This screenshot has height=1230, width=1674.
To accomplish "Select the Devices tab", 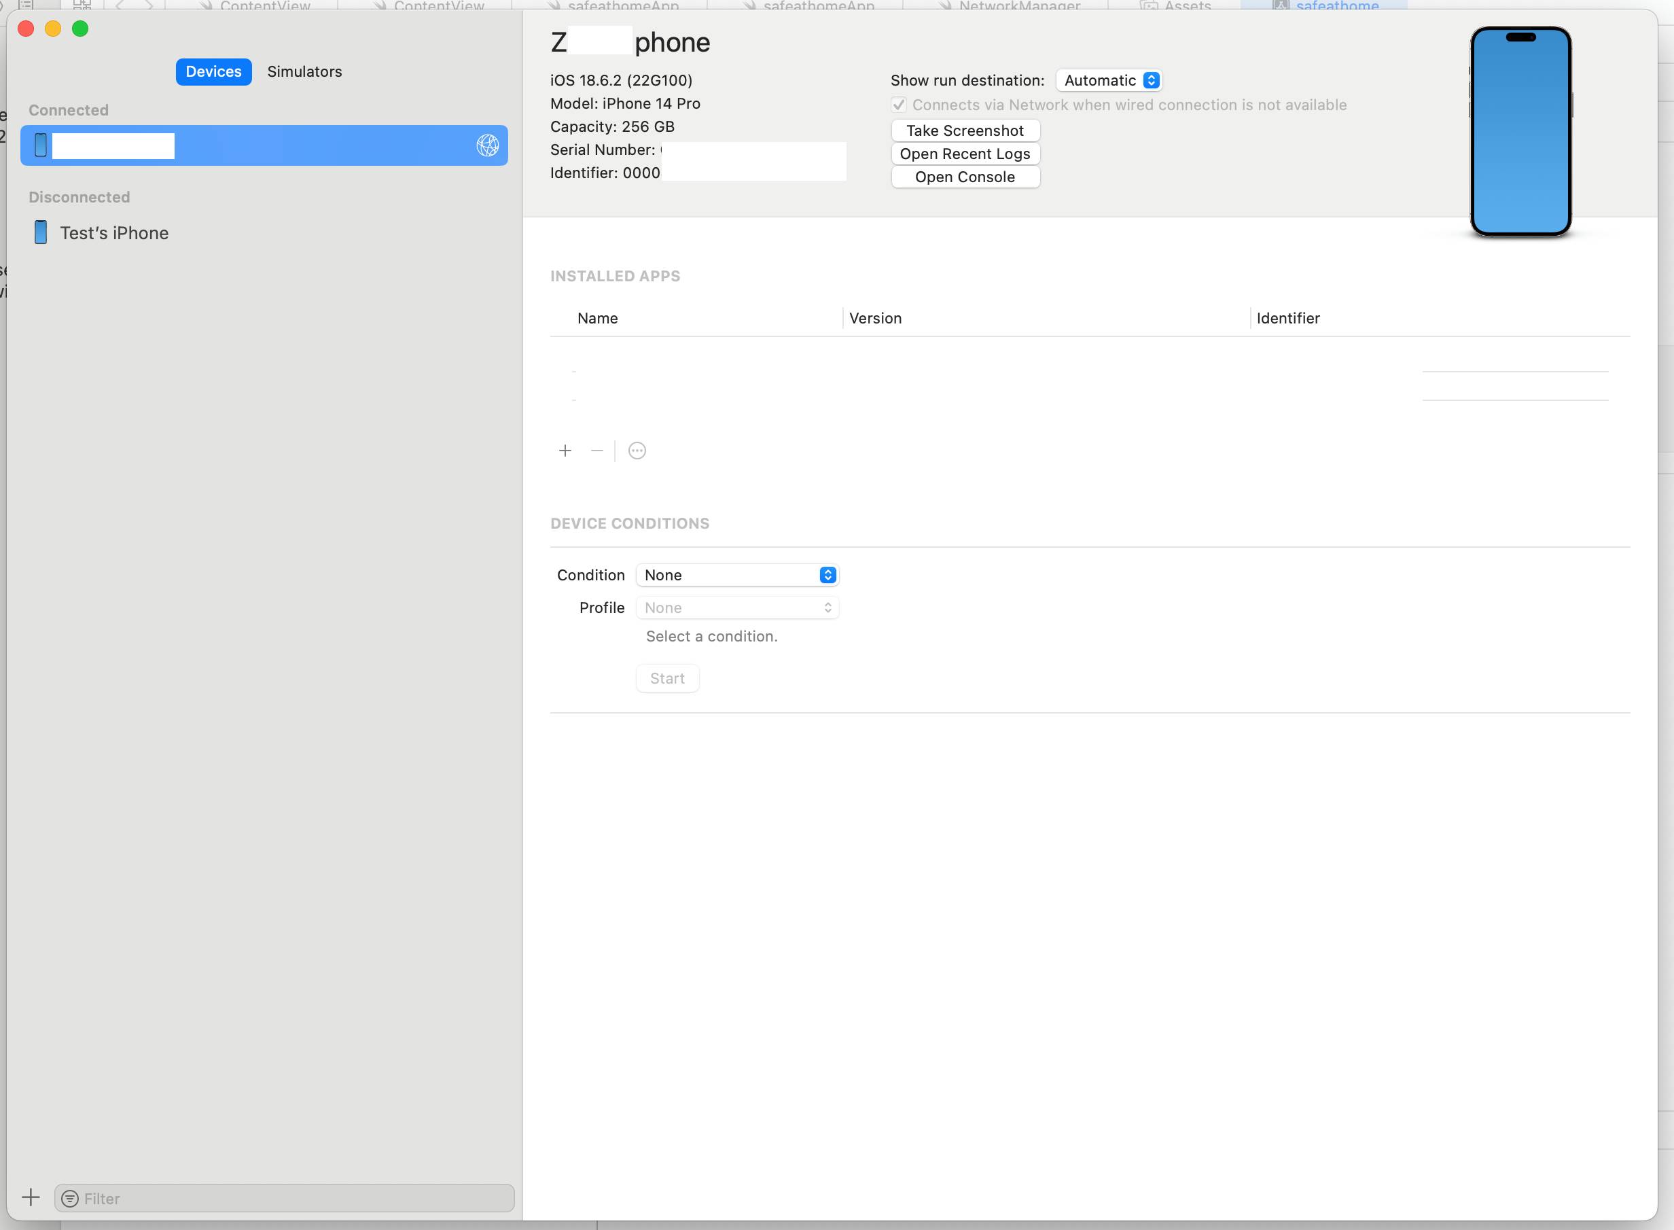I will tap(213, 71).
